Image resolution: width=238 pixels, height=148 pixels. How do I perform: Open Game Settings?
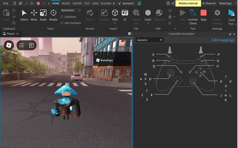point(217,17)
